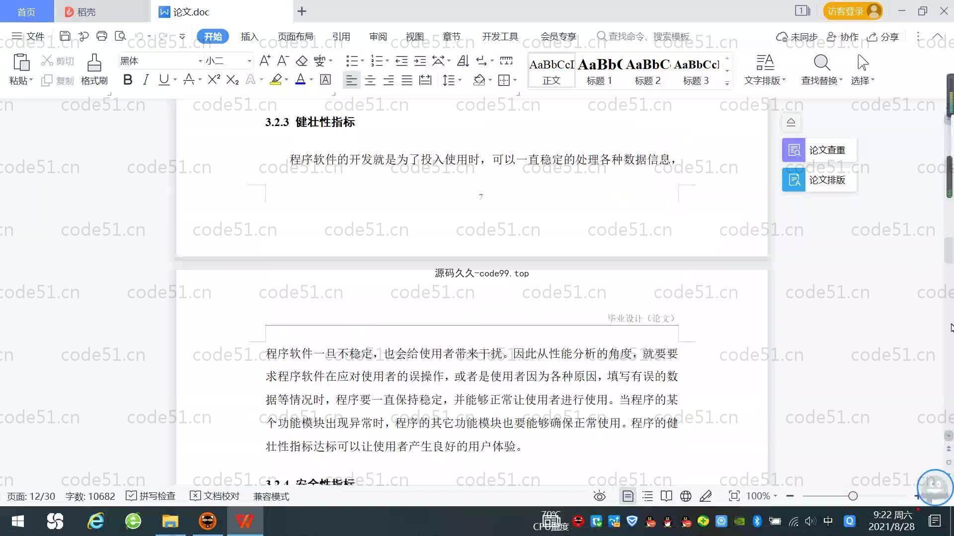Click the Save icon in quick toolbar
The width and height of the screenshot is (954, 536).
pos(65,36)
